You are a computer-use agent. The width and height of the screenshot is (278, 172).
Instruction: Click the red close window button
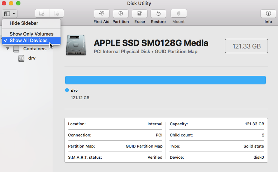pyautogui.click(x=4, y=3)
